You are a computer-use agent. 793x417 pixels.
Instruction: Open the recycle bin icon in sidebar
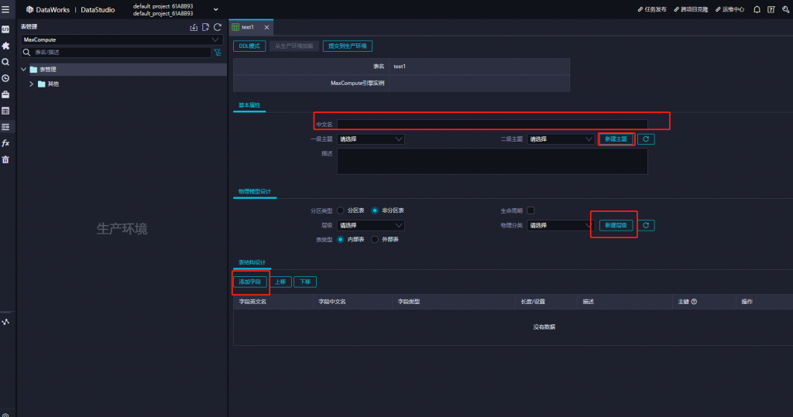(x=5, y=159)
